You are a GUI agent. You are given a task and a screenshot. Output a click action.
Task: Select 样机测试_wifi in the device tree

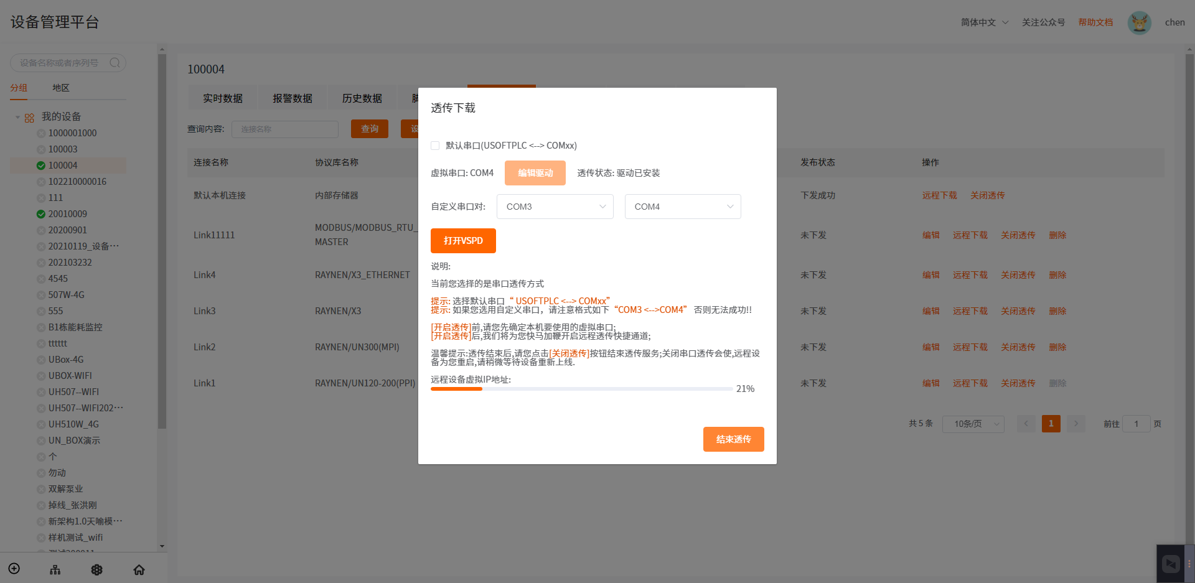pyautogui.click(x=75, y=538)
